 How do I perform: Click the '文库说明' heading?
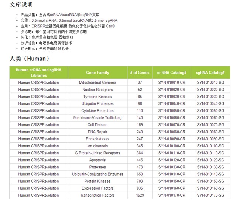(21, 5)
